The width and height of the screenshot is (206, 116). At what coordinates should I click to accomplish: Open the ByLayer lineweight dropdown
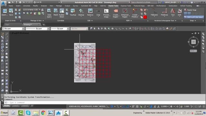60,29
